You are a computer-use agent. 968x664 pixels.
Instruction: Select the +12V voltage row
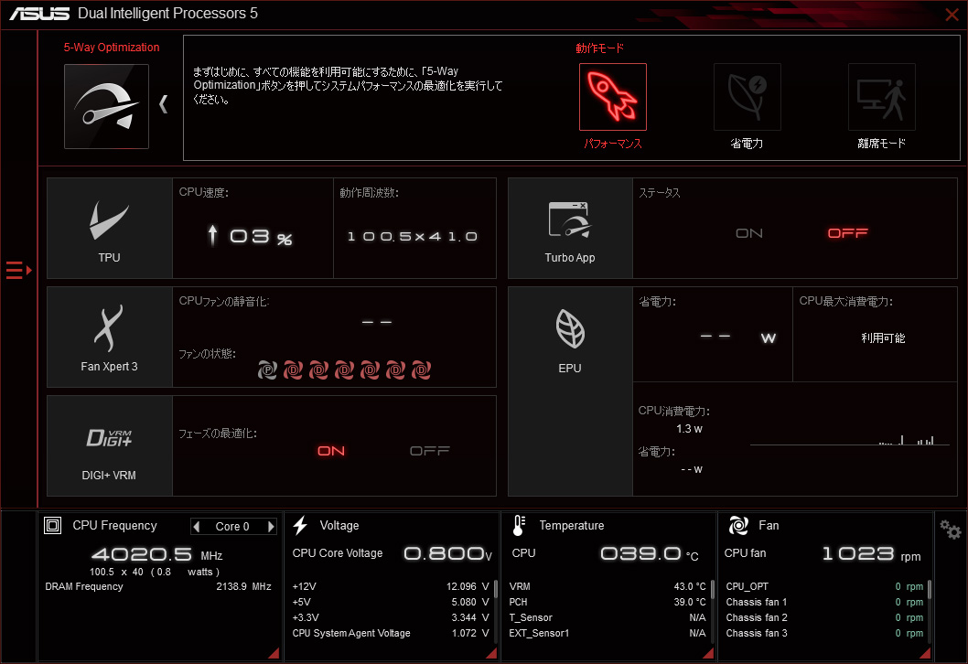click(390, 586)
